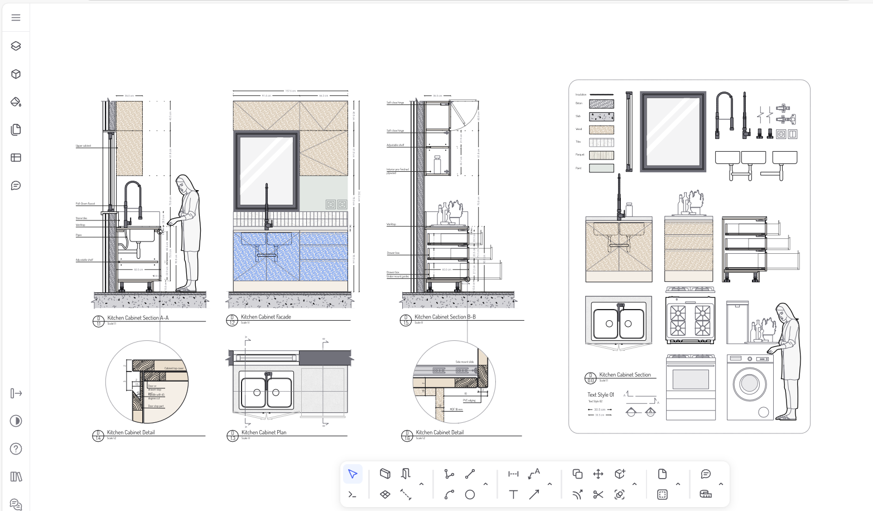
Task: Select the Text tool
Action: pos(513,494)
